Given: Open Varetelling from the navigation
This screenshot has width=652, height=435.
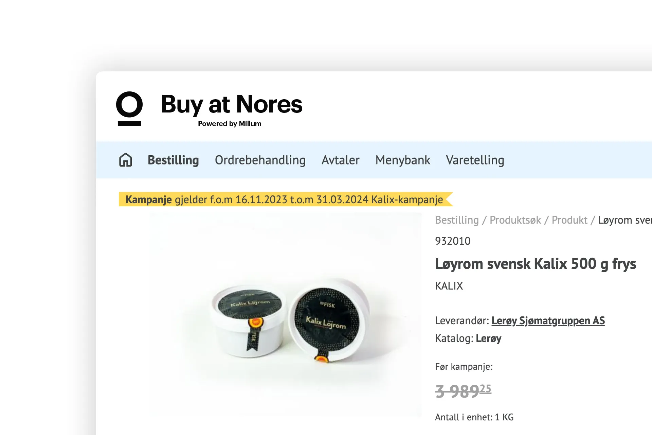Looking at the screenshot, I should pos(475,160).
